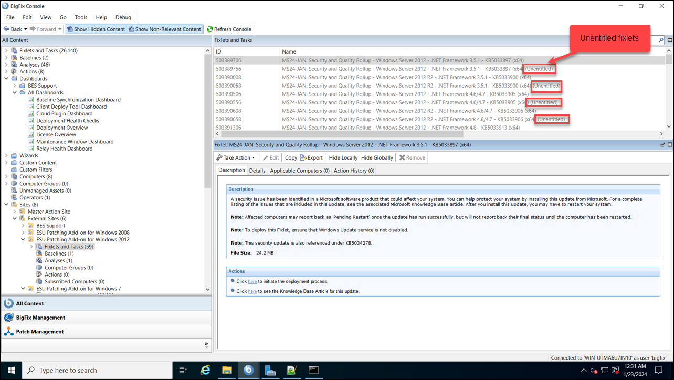The image size is (674, 380).
Task: Collapse the Dashboards tree node
Action: tap(6, 79)
